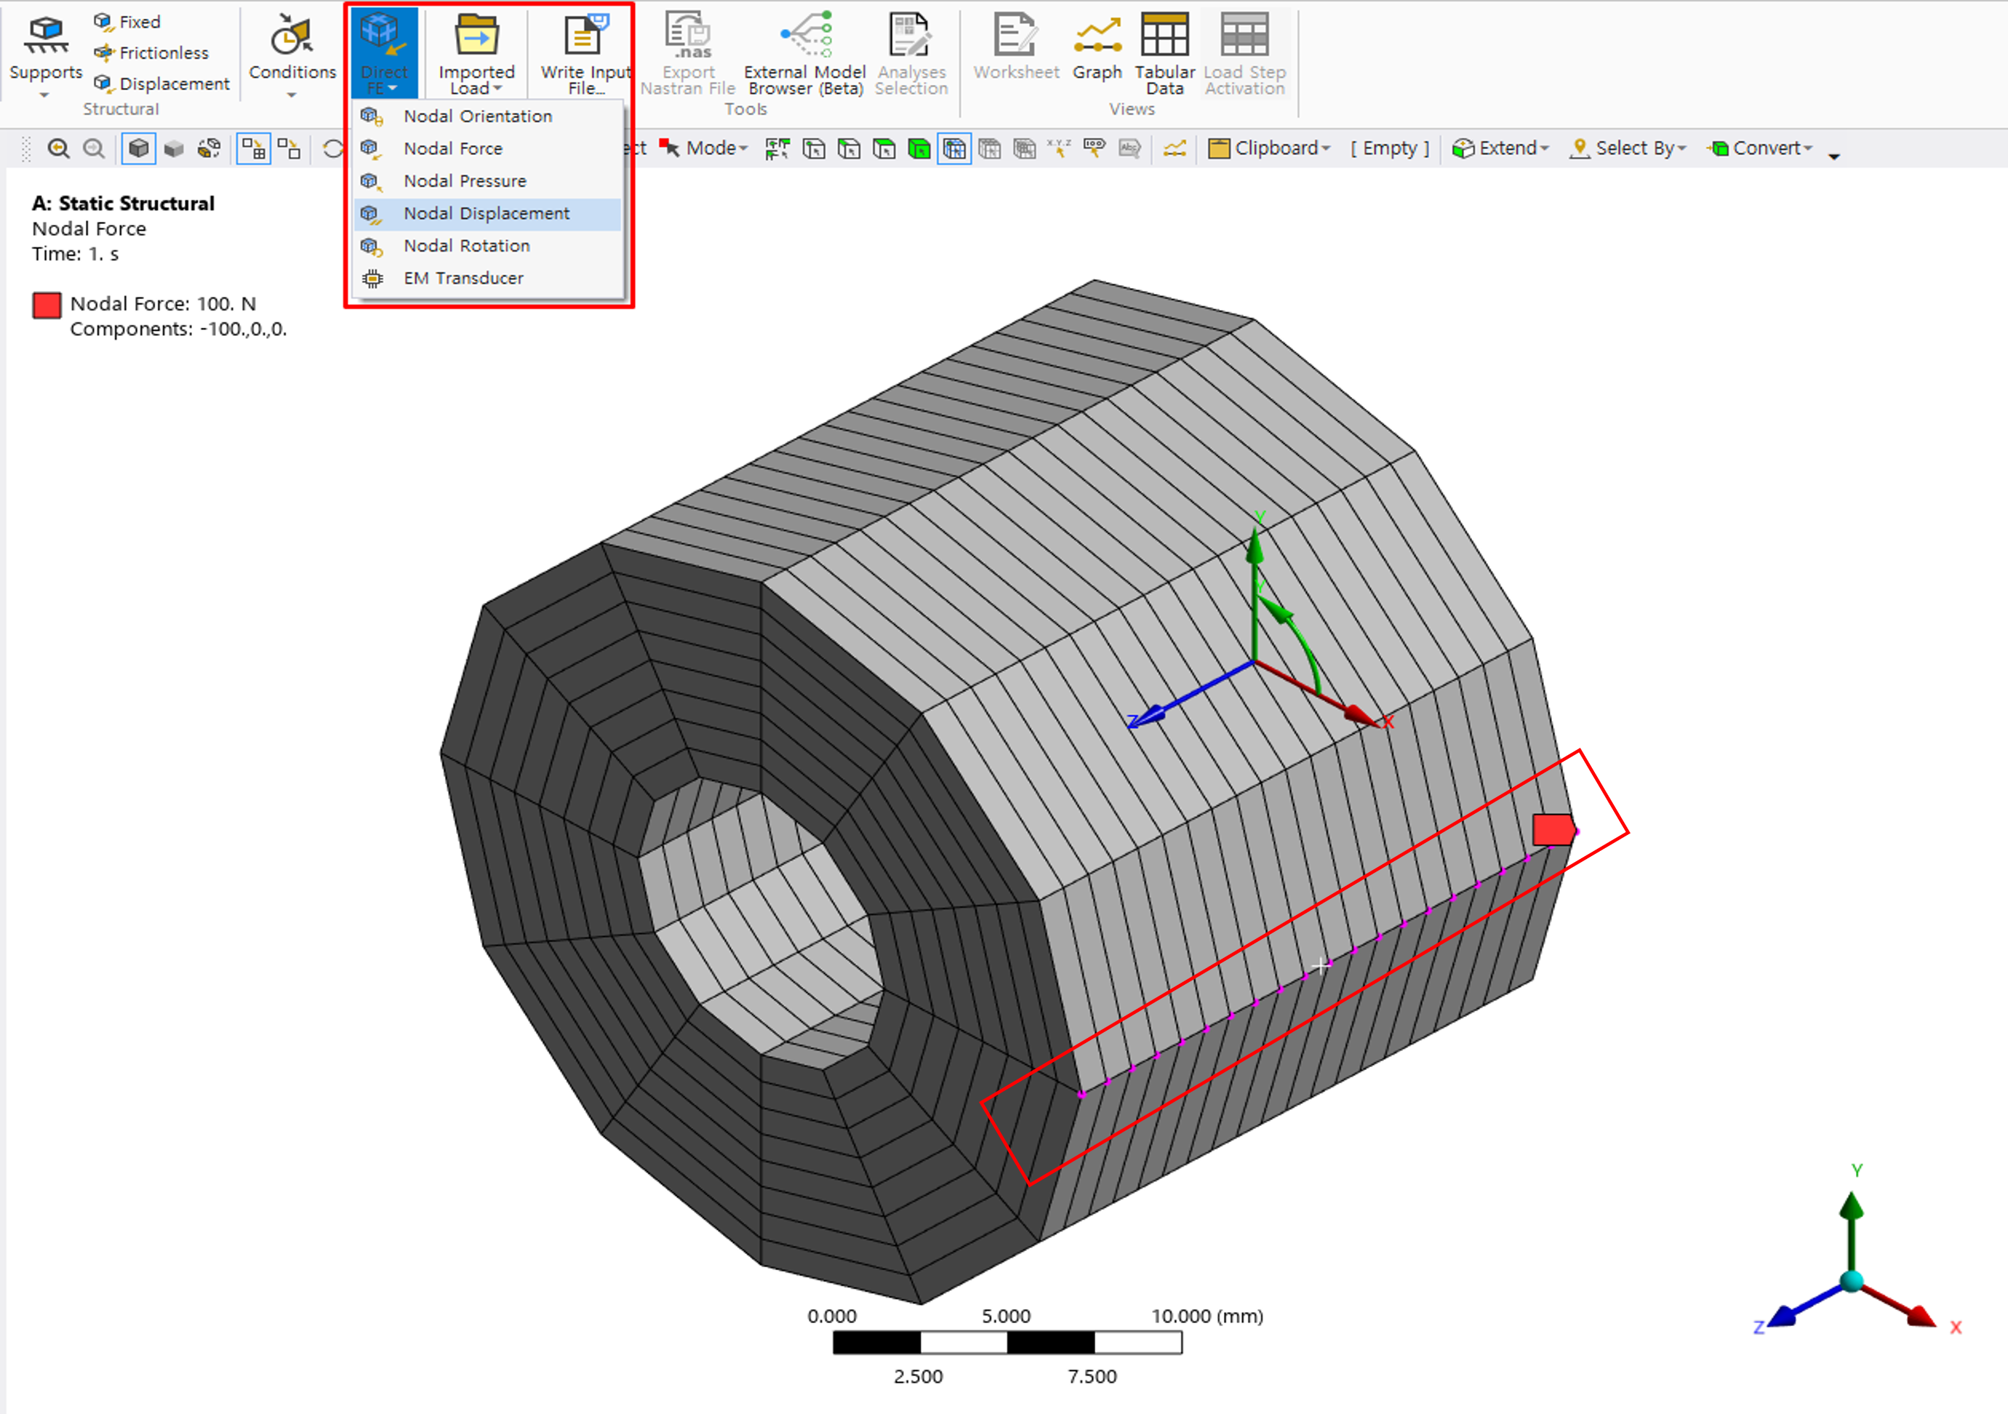Expand the Select By dropdown
The width and height of the screenshot is (2008, 1414).
(1628, 148)
